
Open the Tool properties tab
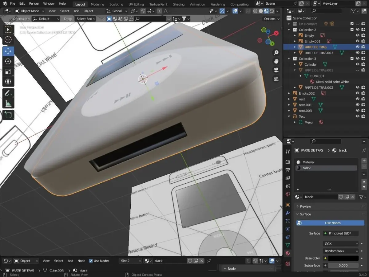click(x=288, y=151)
